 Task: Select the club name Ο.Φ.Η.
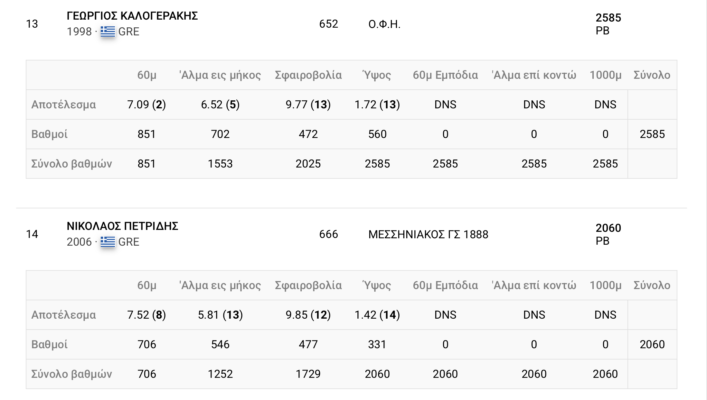coord(384,24)
